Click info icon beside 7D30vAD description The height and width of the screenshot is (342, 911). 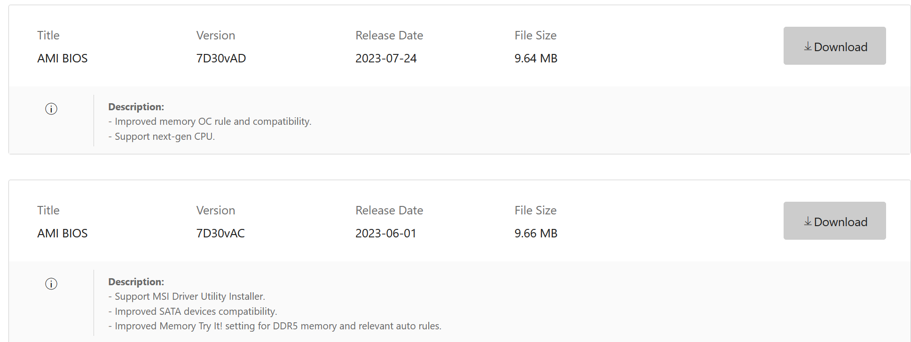[51, 109]
